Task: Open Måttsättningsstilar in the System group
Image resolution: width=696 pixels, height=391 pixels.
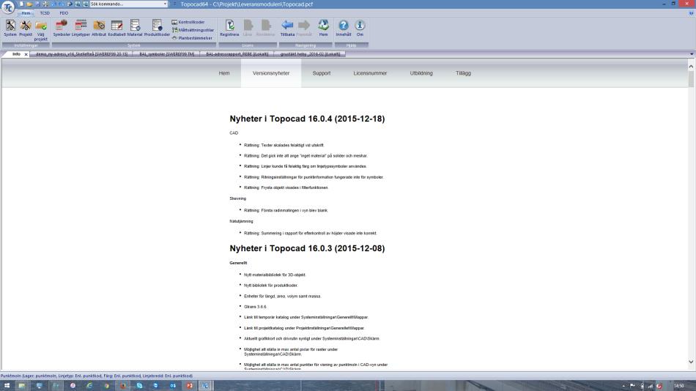Action: point(193,30)
